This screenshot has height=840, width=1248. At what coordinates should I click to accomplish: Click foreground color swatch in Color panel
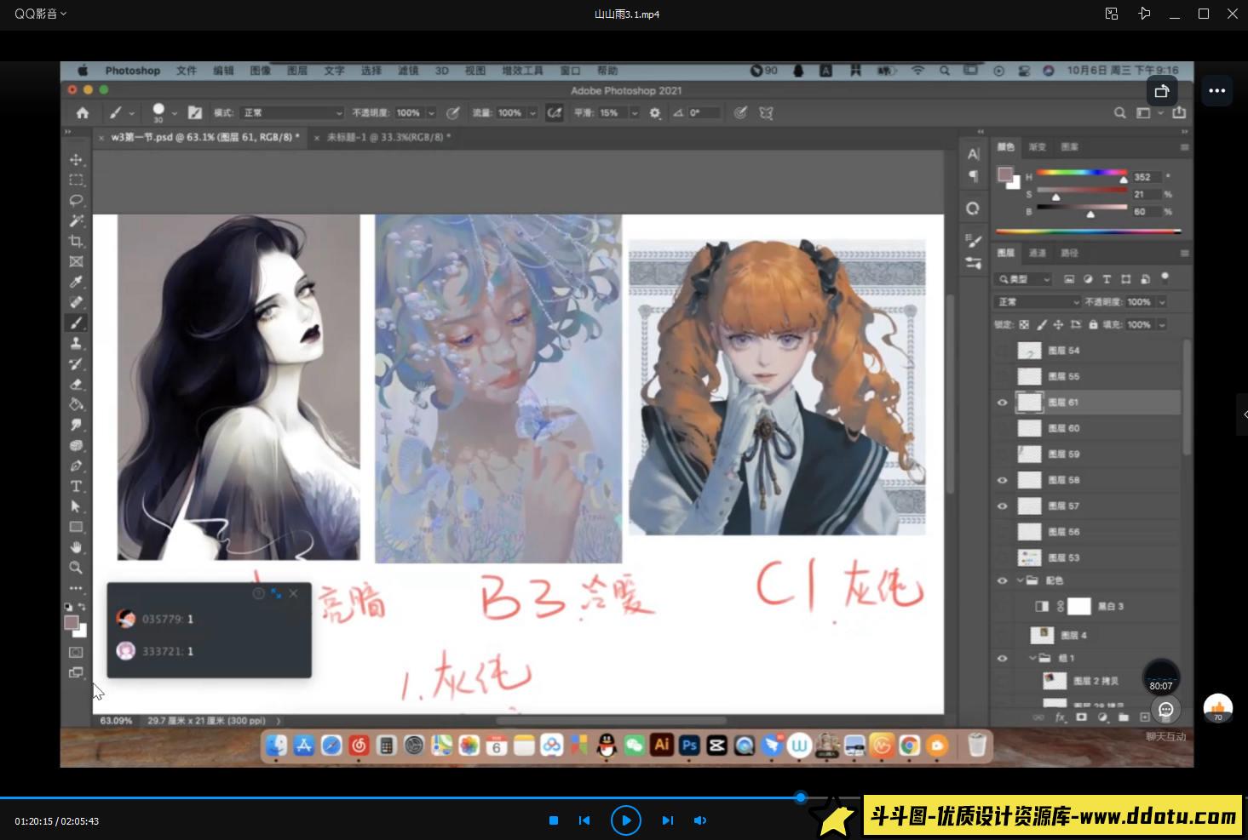[1004, 174]
